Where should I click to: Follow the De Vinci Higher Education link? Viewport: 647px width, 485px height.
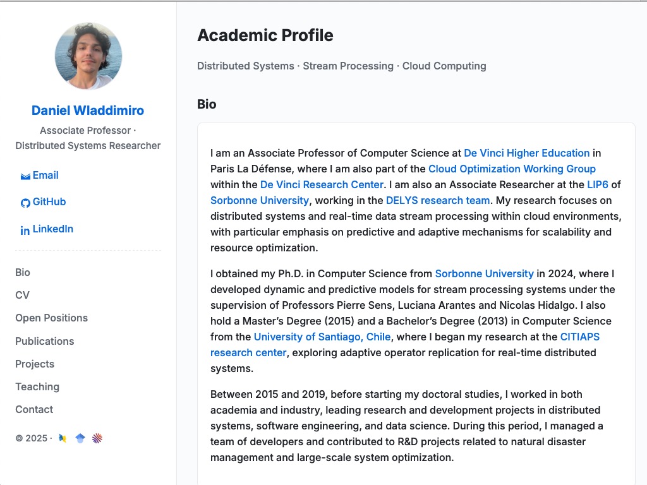526,153
